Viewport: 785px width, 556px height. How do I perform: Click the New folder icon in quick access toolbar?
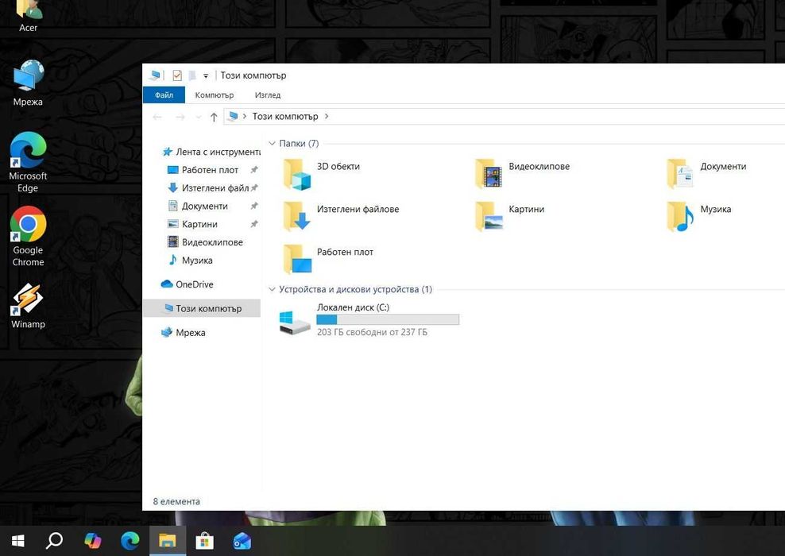click(x=191, y=75)
